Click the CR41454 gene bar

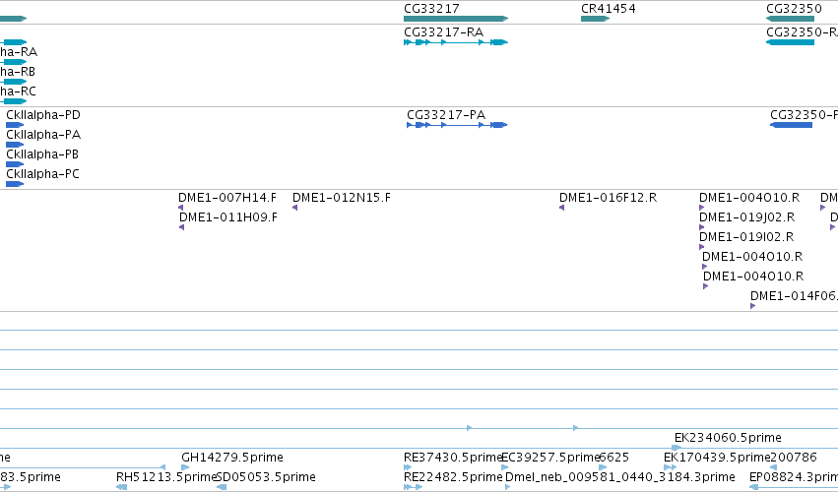(595, 19)
